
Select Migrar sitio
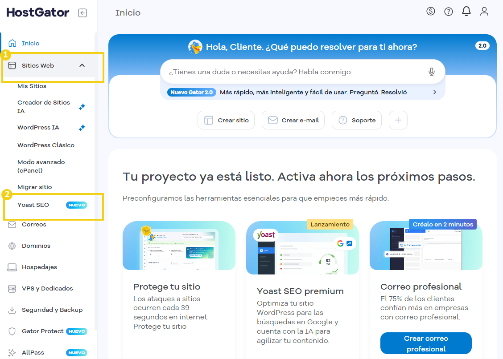pyautogui.click(x=35, y=187)
